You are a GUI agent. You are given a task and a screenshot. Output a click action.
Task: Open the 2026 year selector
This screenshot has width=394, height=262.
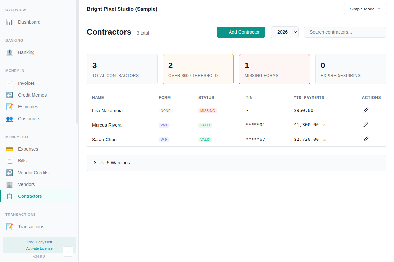(x=284, y=32)
